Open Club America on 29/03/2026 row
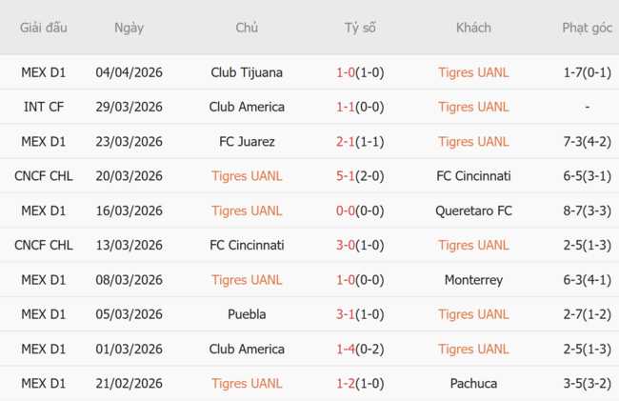The image size is (619, 401). 247,107
